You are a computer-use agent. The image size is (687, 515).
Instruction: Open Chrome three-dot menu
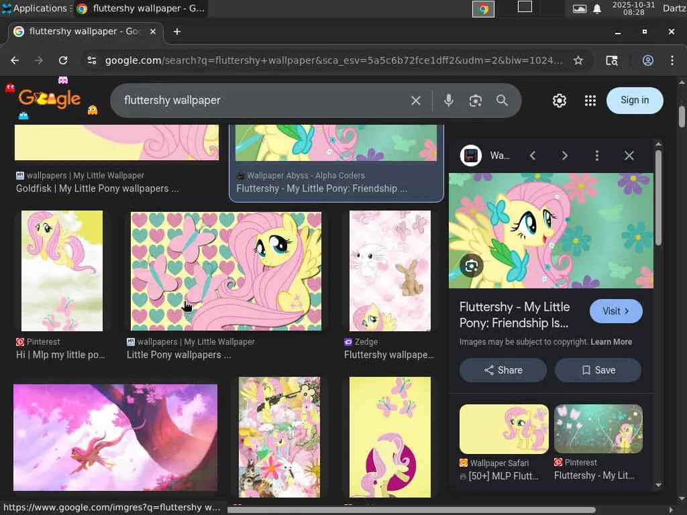point(672,60)
